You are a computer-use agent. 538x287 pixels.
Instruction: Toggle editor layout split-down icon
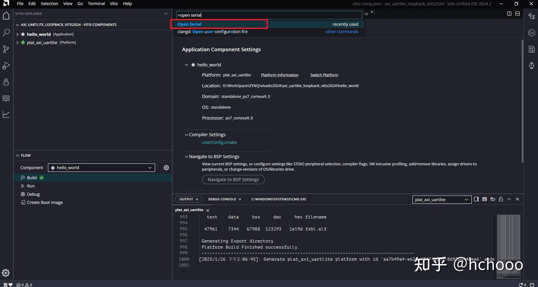[x=517, y=13]
